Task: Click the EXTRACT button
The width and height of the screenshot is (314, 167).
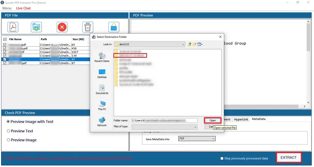Action: [288, 157]
